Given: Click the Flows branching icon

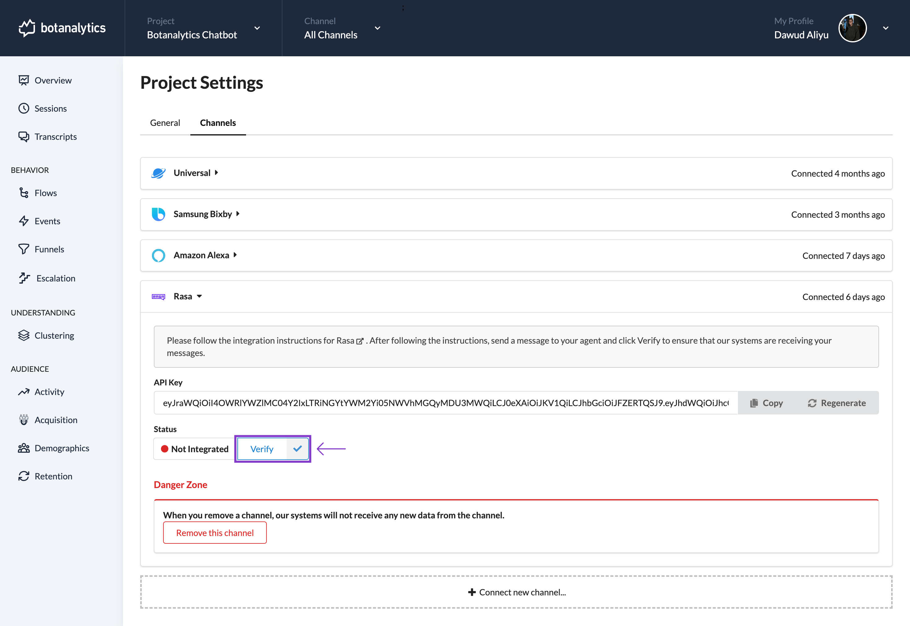Looking at the screenshot, I should (x=24, y=193).
